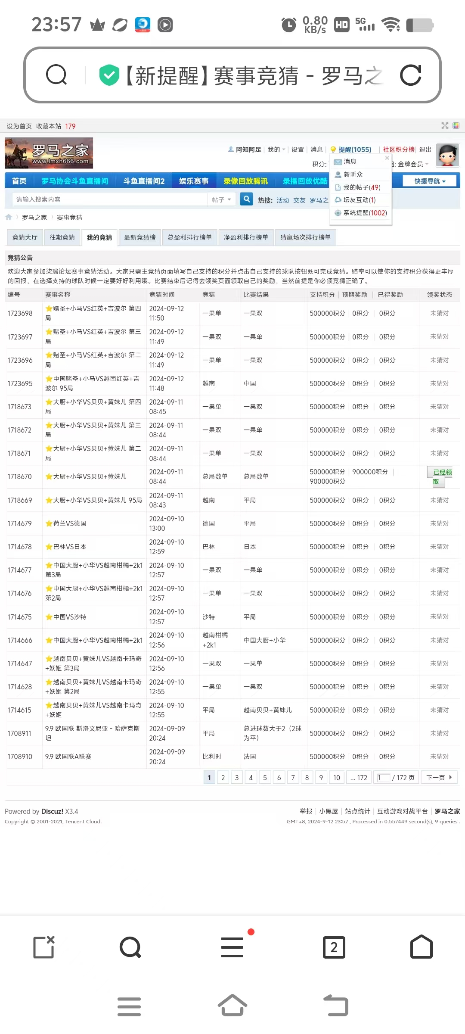Reload the page with the refresh icon

(410, 75)
